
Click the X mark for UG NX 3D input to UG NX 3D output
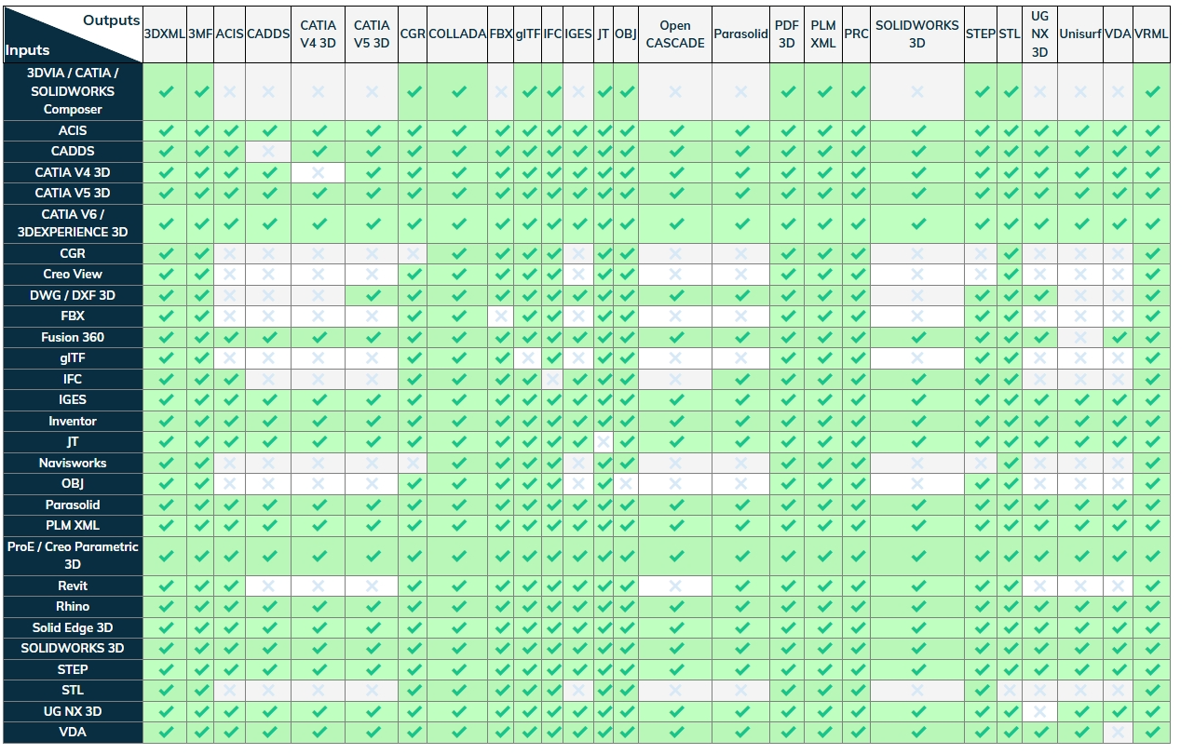point(1040,711)
